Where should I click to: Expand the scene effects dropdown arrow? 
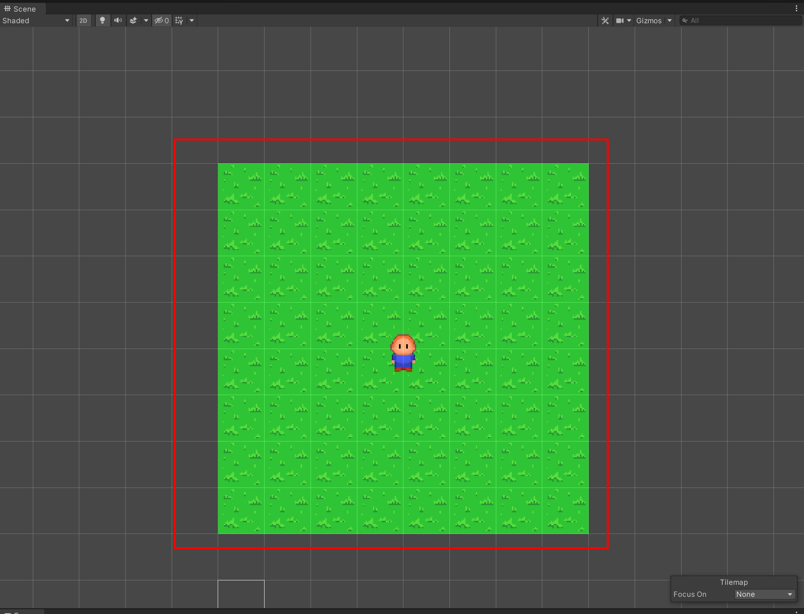coord(146,20)
